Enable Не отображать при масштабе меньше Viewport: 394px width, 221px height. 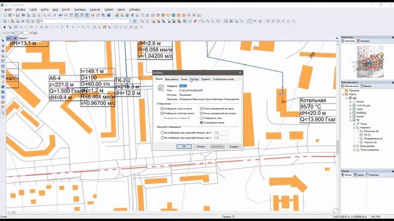click(x=163, y=133)
